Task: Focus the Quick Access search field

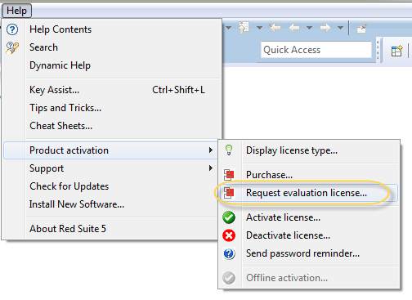Action: tap(316, 50)
